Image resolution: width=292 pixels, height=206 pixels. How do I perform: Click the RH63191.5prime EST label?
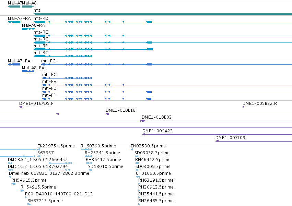[156, 181]
